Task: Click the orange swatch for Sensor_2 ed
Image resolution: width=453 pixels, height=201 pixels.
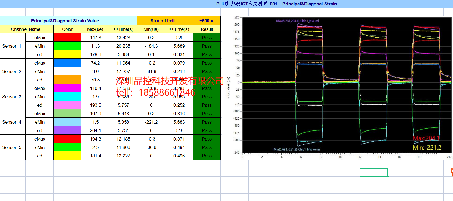Action: [x=67, y=80]
